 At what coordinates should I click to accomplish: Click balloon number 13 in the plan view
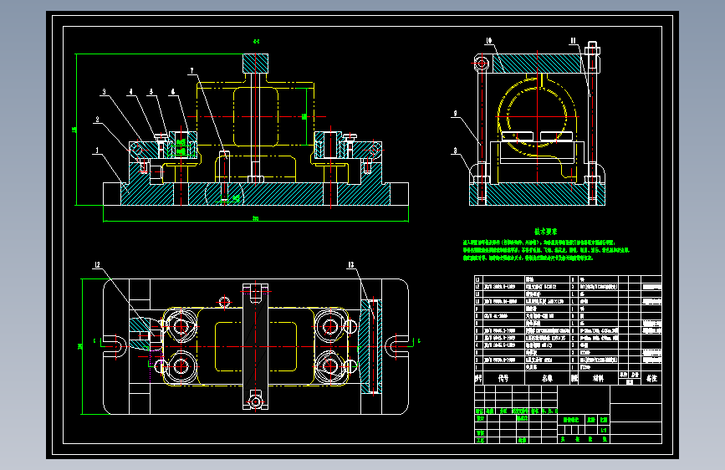point(351,265)
